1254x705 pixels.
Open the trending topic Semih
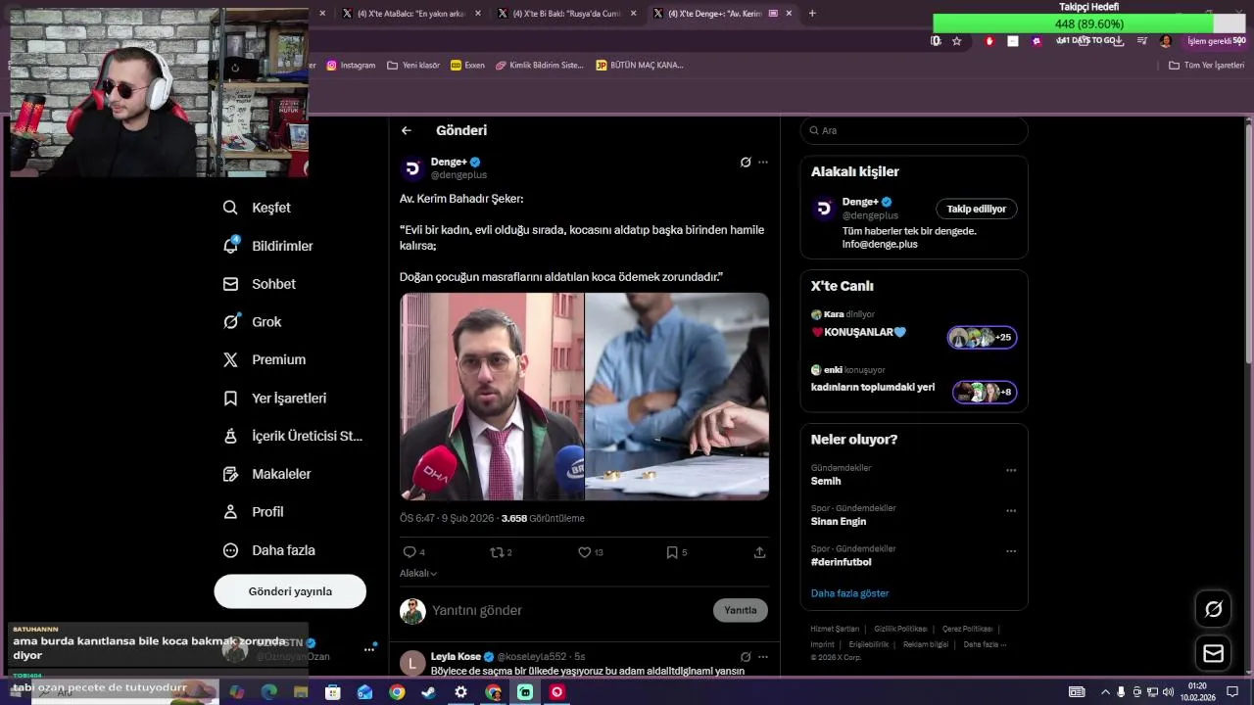click(x=826, y=481)
